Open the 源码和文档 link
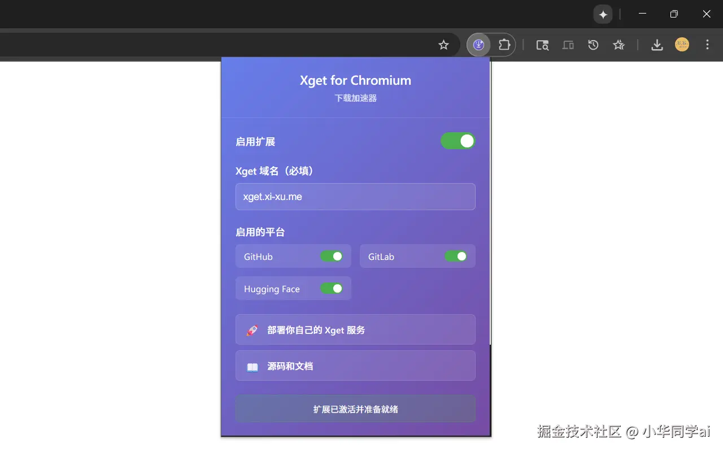 pyautogui.click(x=355, y=366)
